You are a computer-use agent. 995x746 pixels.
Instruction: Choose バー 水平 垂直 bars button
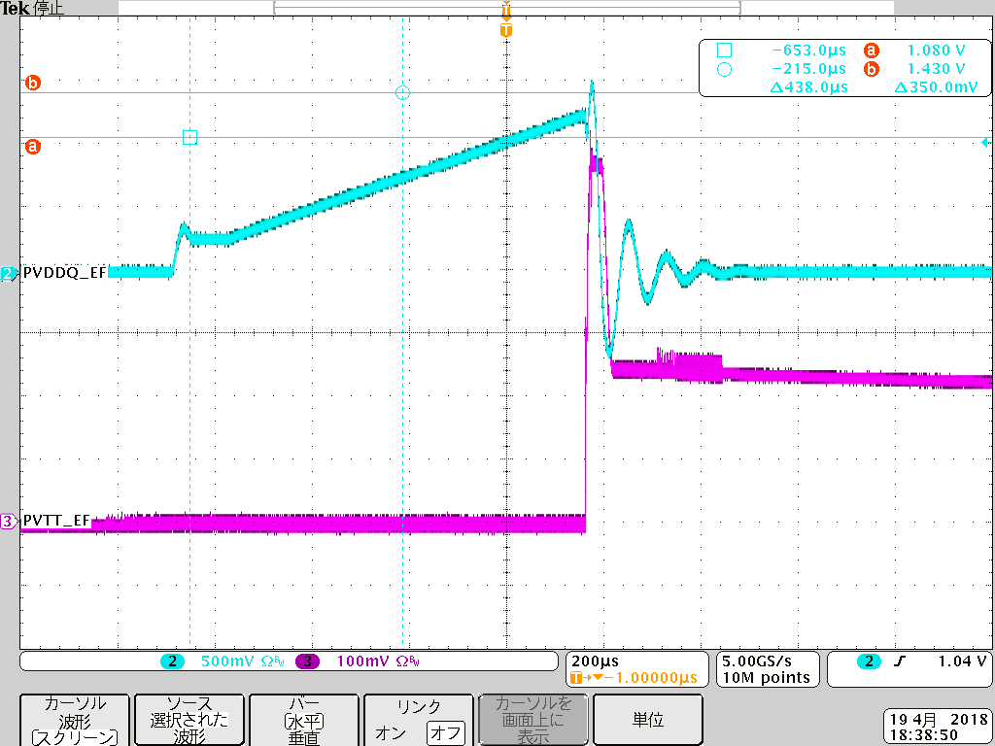click(x=304, y=720)
